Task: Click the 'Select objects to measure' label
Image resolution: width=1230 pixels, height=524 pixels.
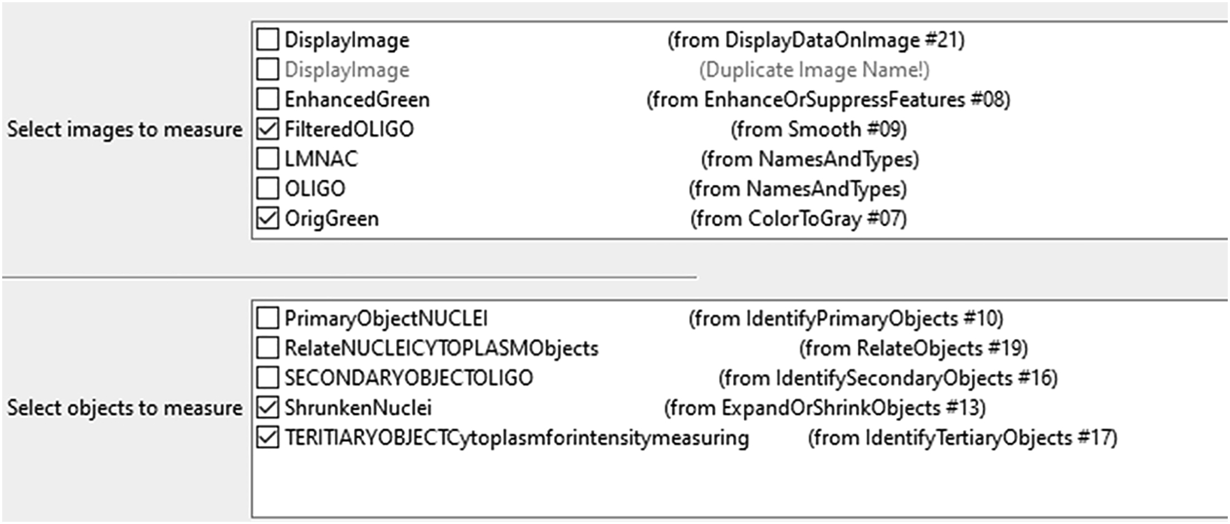Action: coord(125,408)
